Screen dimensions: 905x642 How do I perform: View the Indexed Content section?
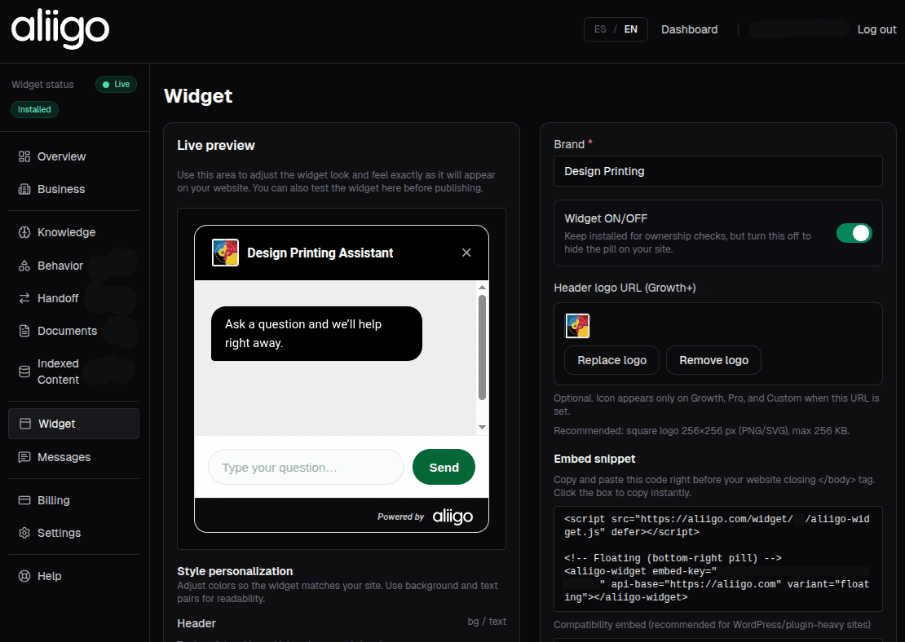tap(60, 372)
